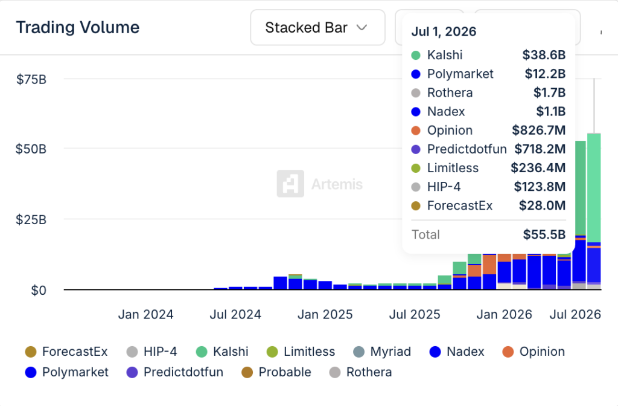Toggle Probable series in the legend
The height and width of the screenshot is (406, 618).
(x=276, y=372)
